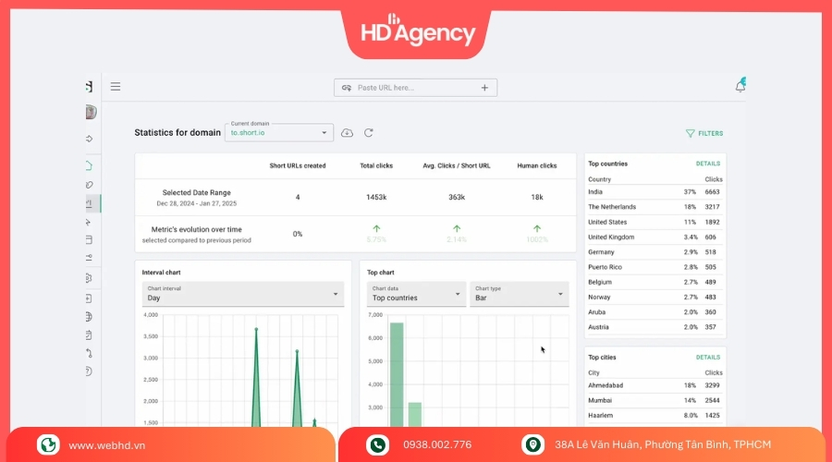Screen dimensions: 832x462
Task: Open the Chart data dropdown
Action: pyautogui.click(x=415, y=295)
